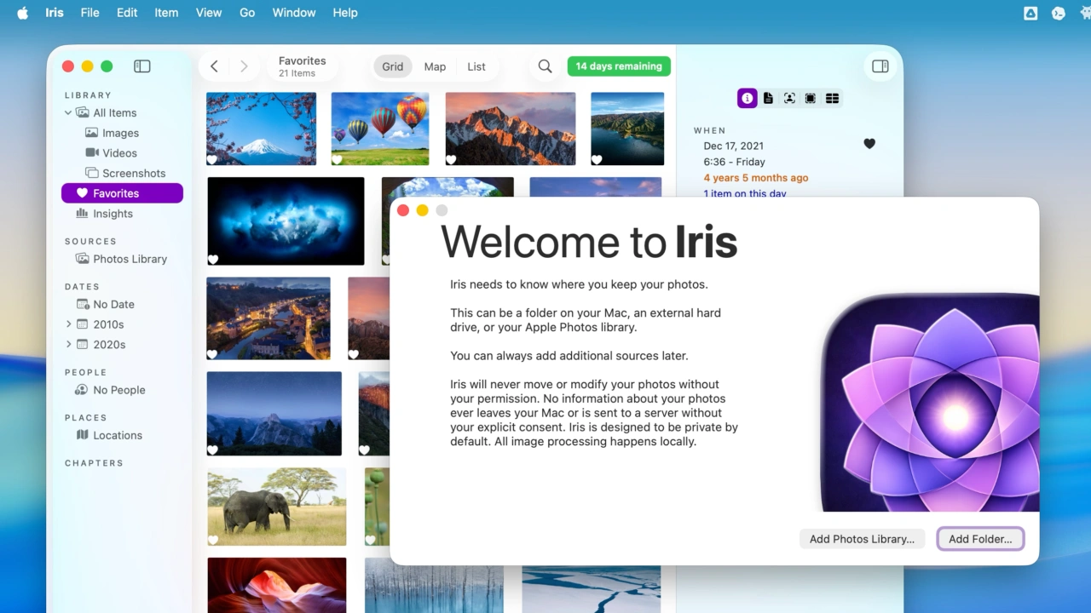Go forward with the right chevron
This screenshot has height=613, width=1091.
pyautogui.click(x=244, y=66)
